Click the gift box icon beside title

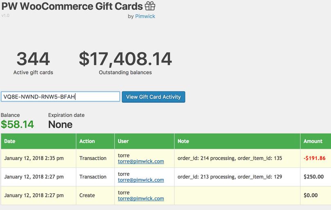click(x=150, y=6)
